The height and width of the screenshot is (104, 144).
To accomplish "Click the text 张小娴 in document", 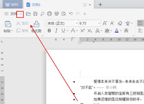I will click(111, 88).
